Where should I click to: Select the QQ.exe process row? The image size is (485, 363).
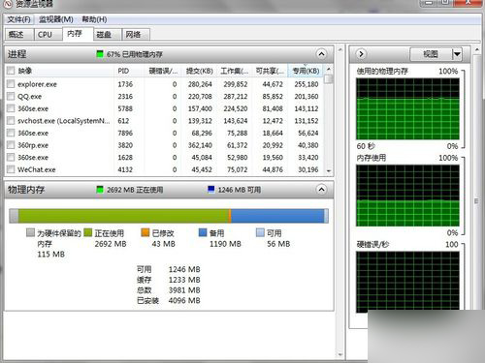coord(164,97)
